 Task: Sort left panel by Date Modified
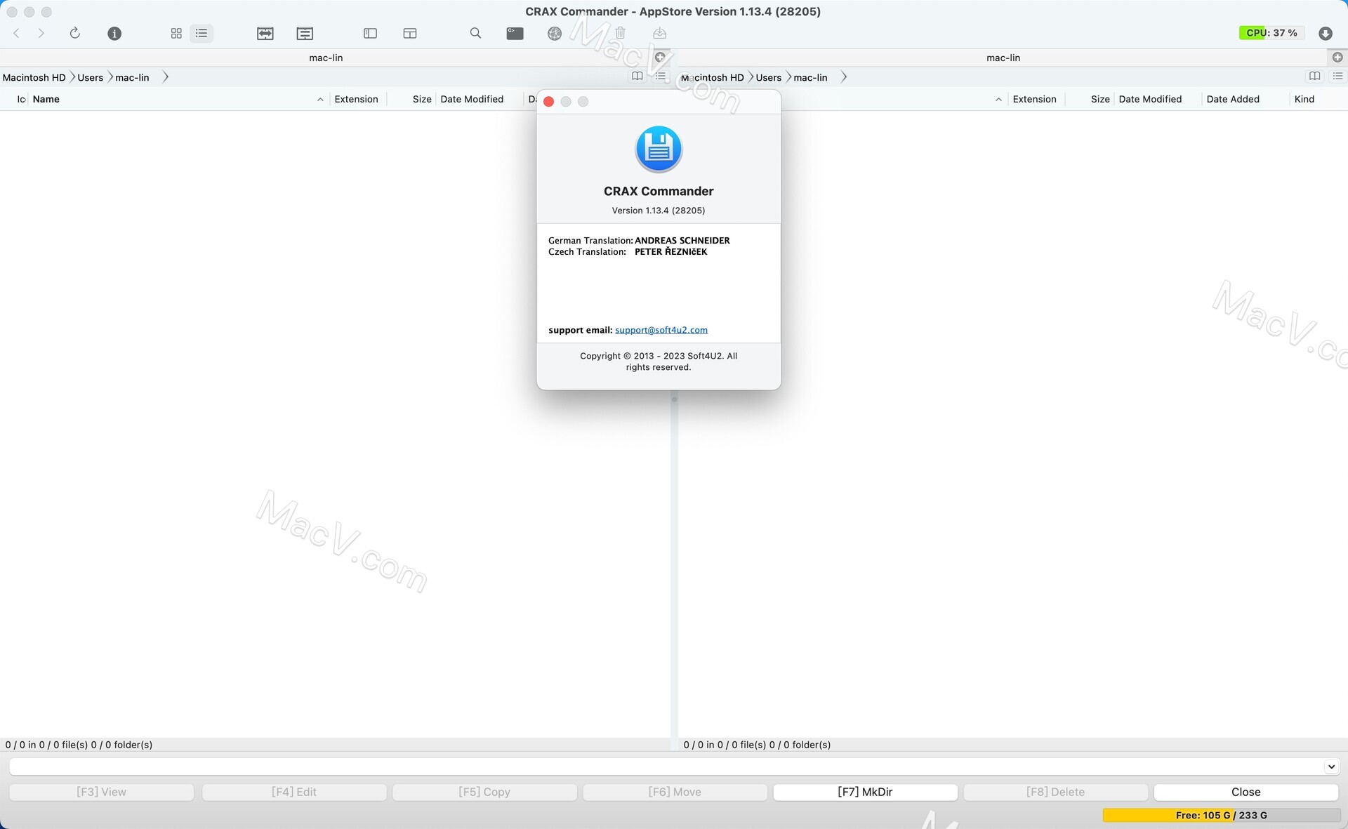(x=472, y=99)
